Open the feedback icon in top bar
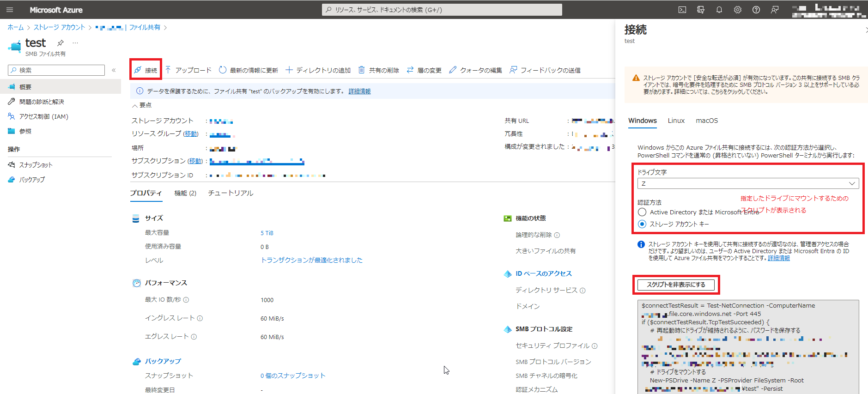The image size is (868, 394). [775, 10]
